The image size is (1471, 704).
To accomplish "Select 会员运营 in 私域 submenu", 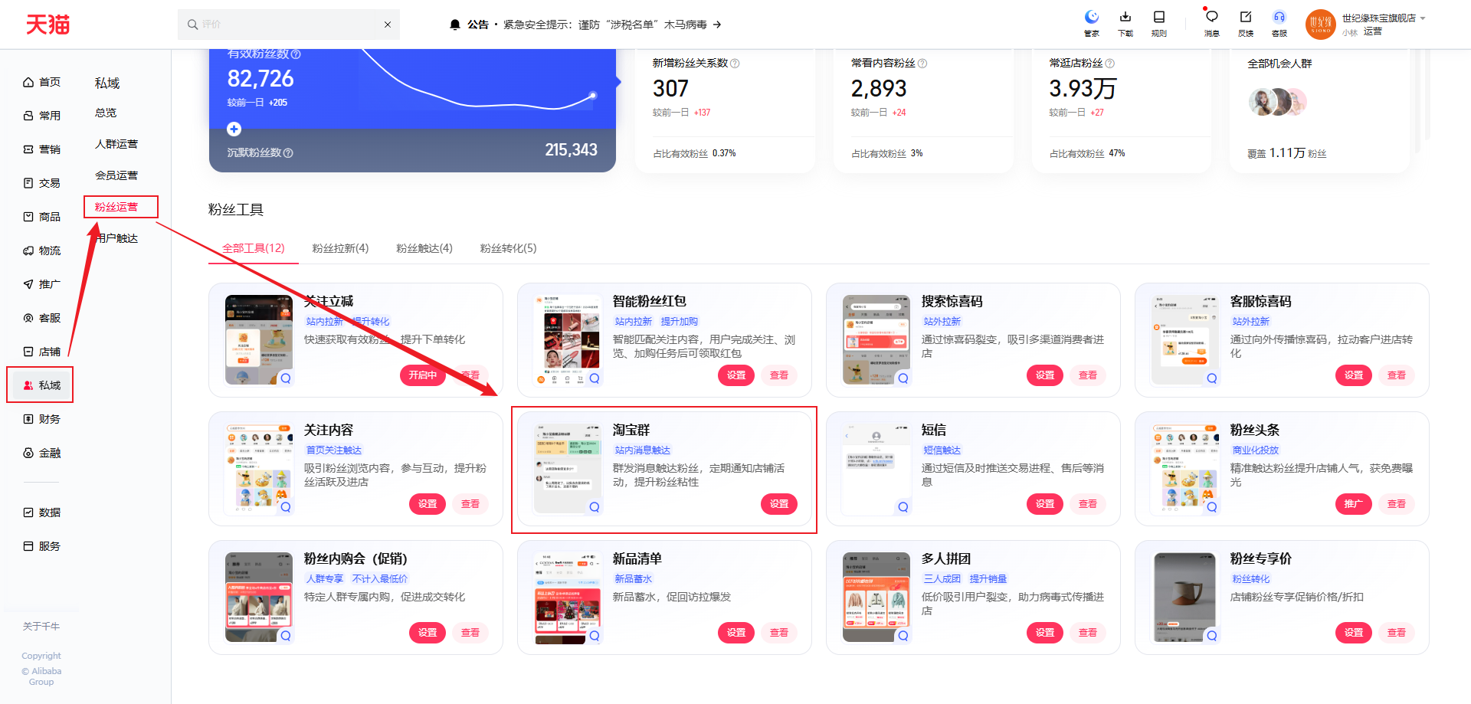I will [x=116, y=175].
